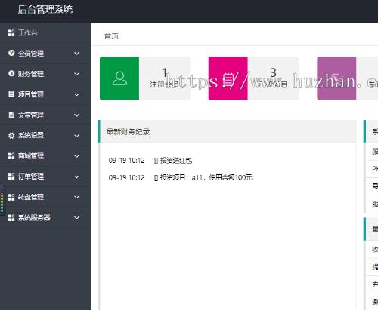378x310 pixels.
Task: Click the 投资送红包 record row
Action: [150, 161]
